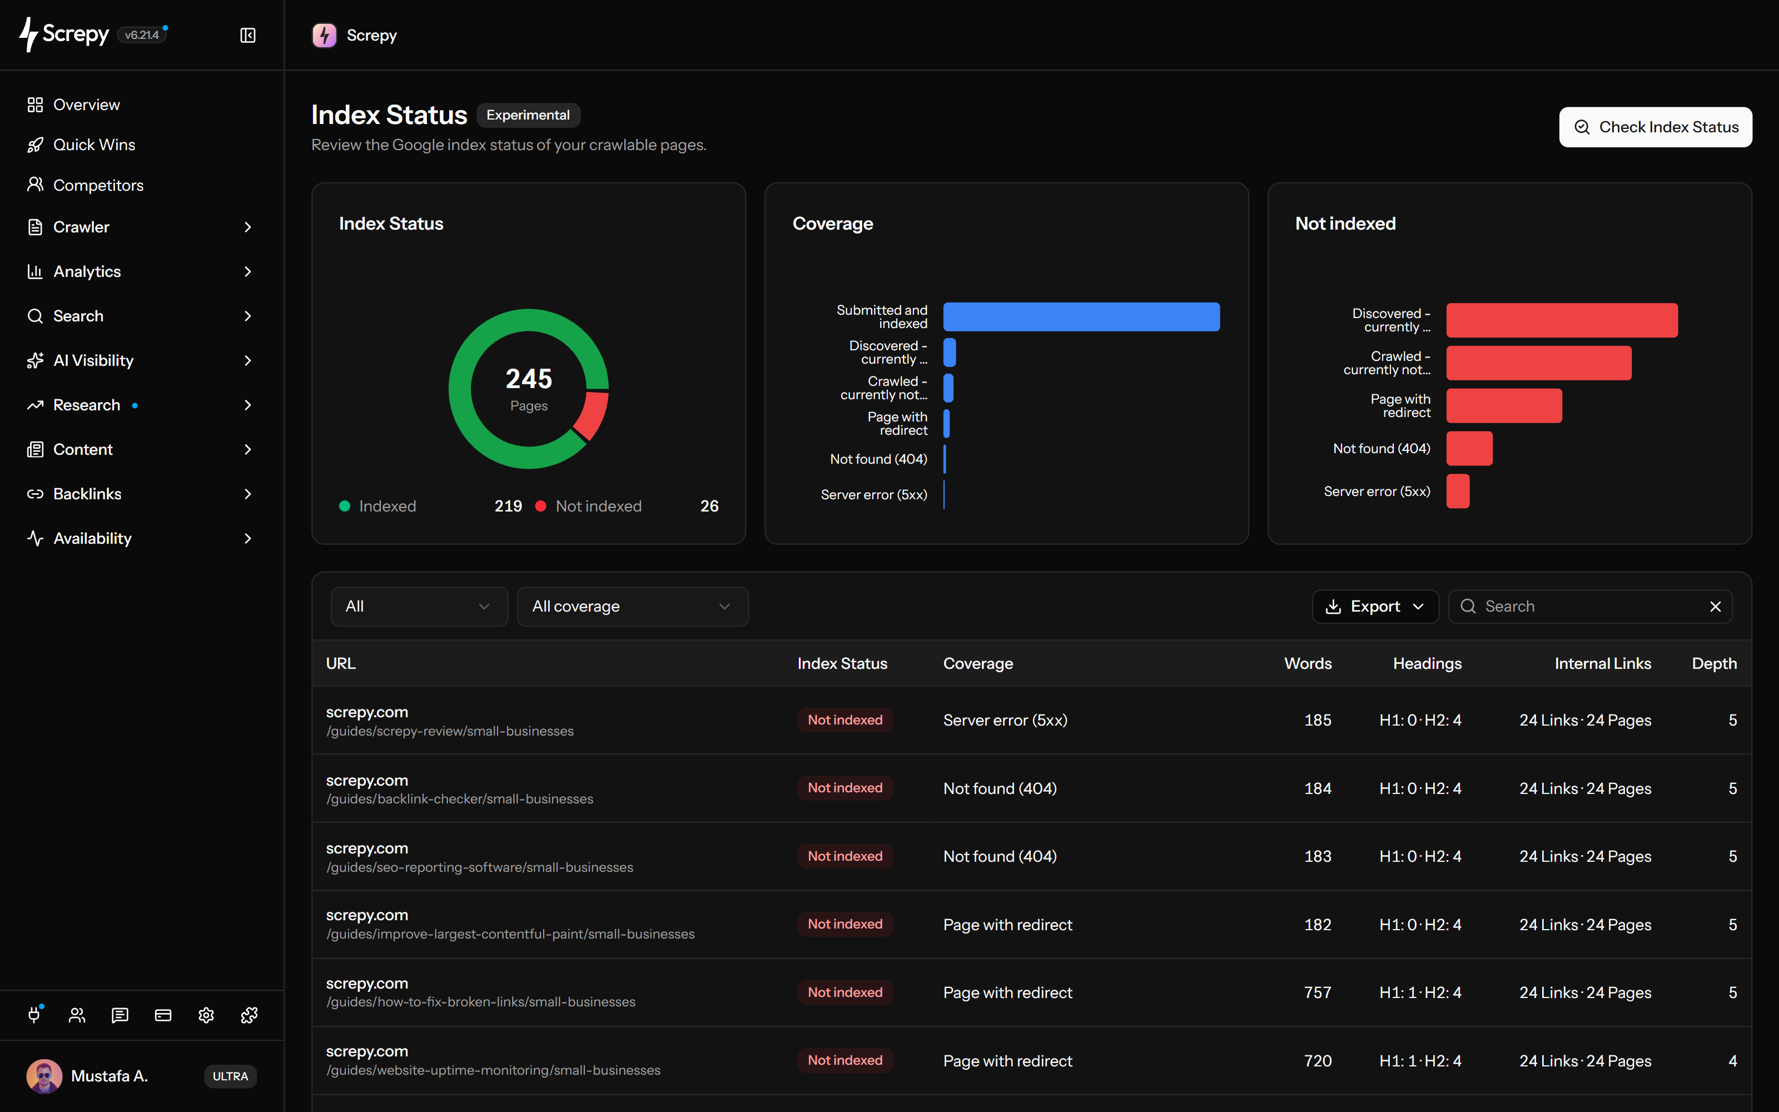Click Check Index Status button

pyautogui.click(x=1656, y=127)
